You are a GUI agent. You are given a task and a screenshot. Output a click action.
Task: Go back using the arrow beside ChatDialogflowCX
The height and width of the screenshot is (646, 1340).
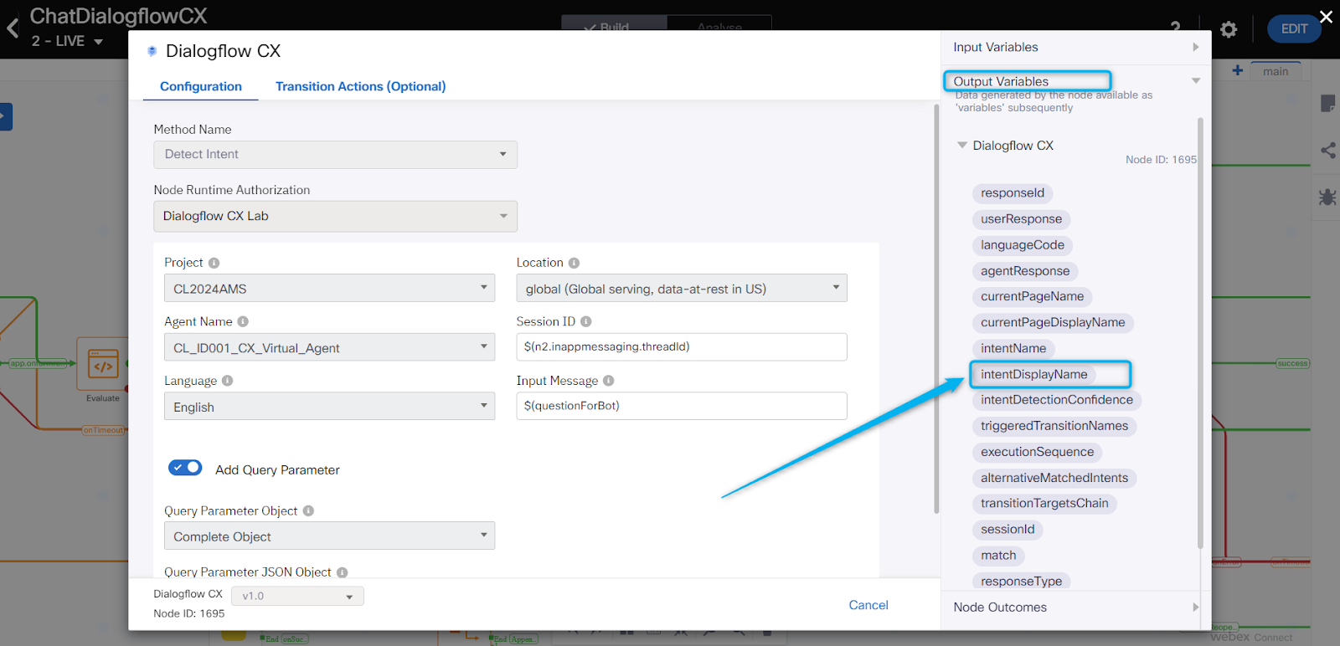pos(13,28)
